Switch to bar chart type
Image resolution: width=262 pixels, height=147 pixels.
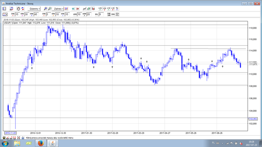(x=89, y=9)
